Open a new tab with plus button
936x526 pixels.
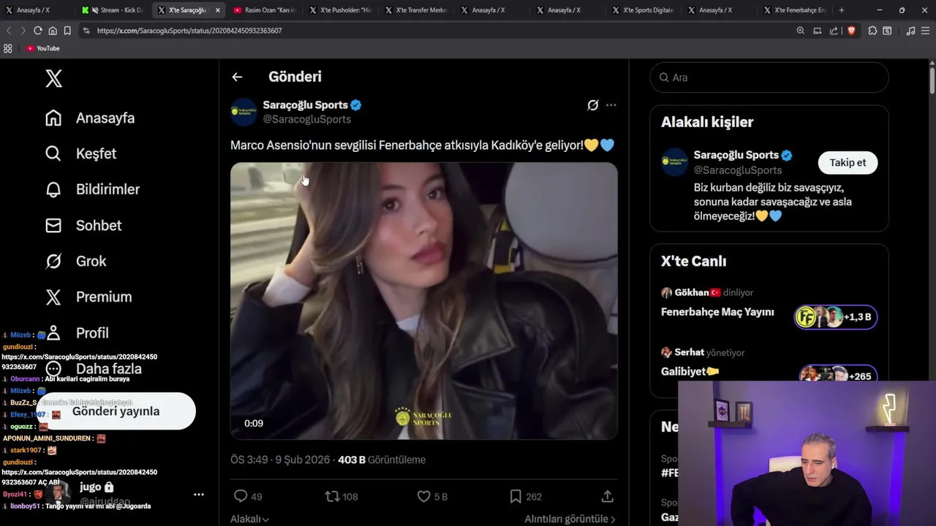click(x=842, y=10)
